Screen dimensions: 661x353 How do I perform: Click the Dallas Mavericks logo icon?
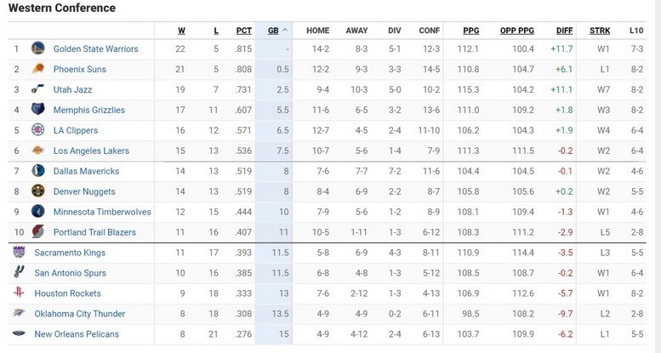(37, 171)
